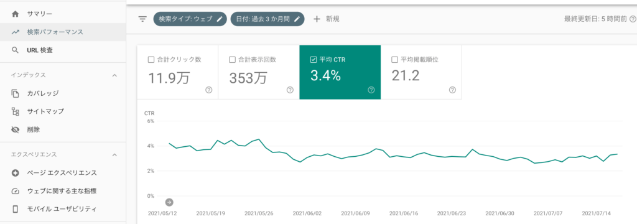Screen dimensions: 637x224
Task: Click the 日付: 過去 3 か月間 filter chip
Action: point(267,19)
